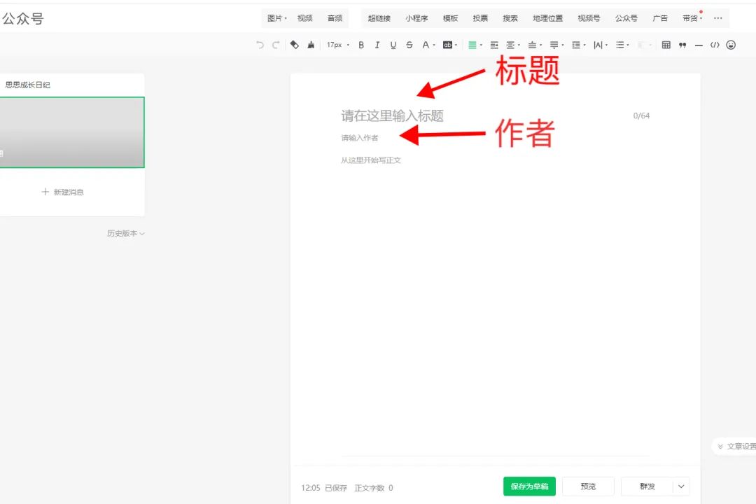Click the Redo icon
Screen dimensions: 756x504
[x=274, y=44]
